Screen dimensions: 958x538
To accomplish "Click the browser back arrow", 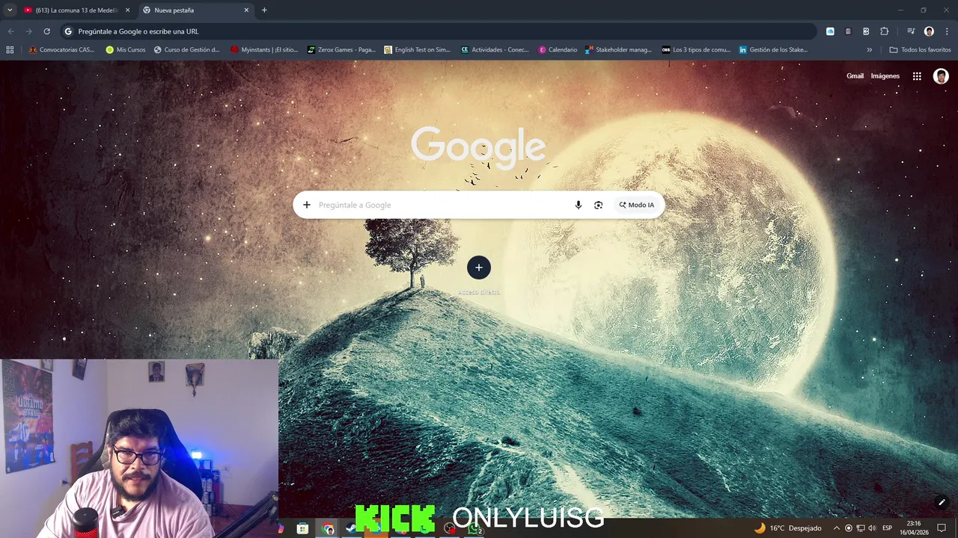I will point(10,31).
